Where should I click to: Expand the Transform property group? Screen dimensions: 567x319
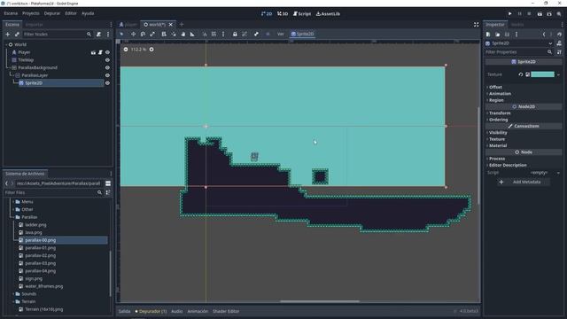point(499,113)
